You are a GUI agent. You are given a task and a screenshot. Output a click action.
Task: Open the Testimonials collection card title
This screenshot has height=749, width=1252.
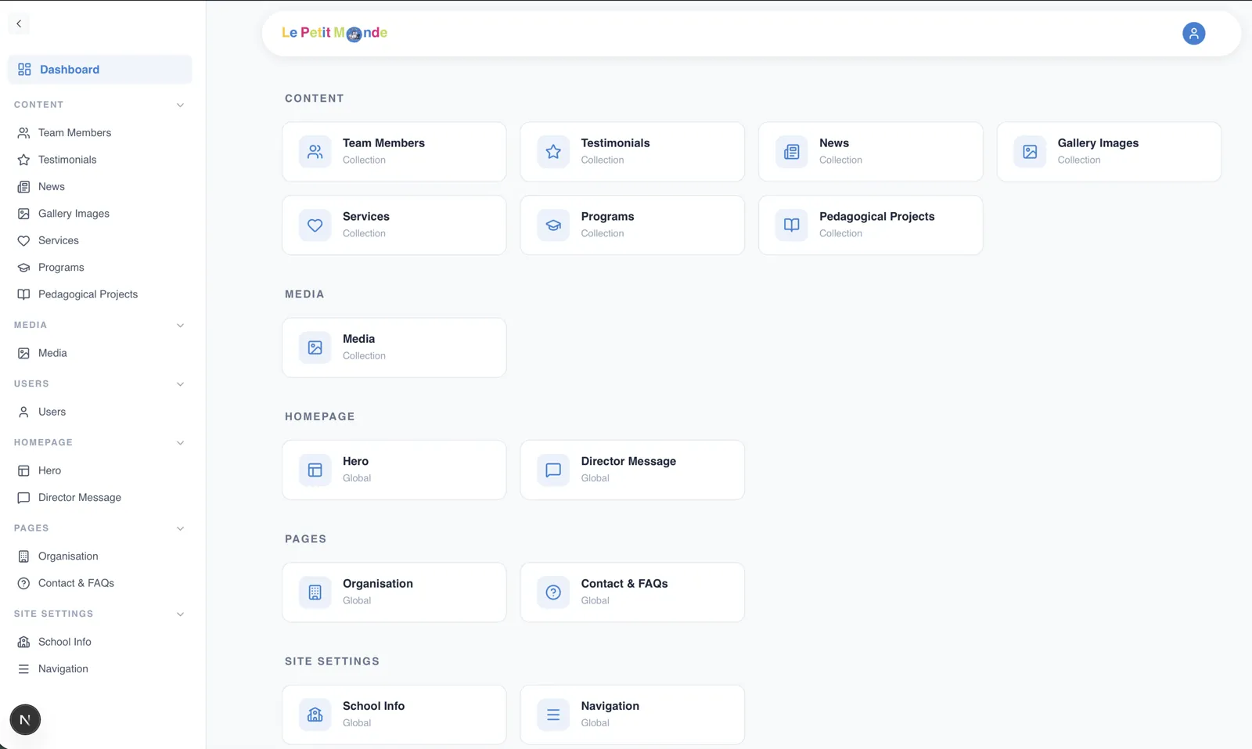coord(615,143)
